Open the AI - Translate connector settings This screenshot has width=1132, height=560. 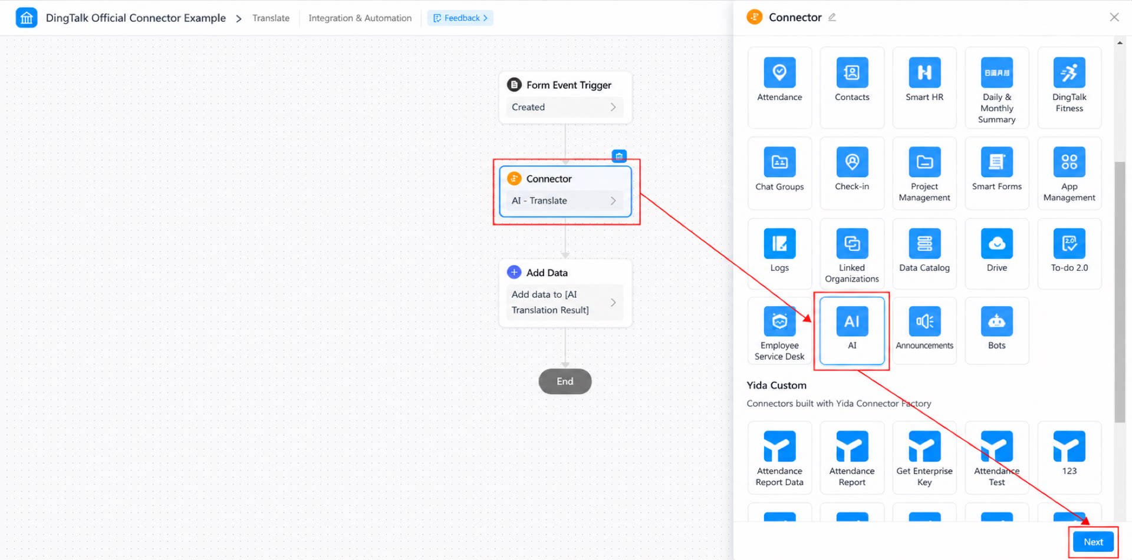(564, 201)
